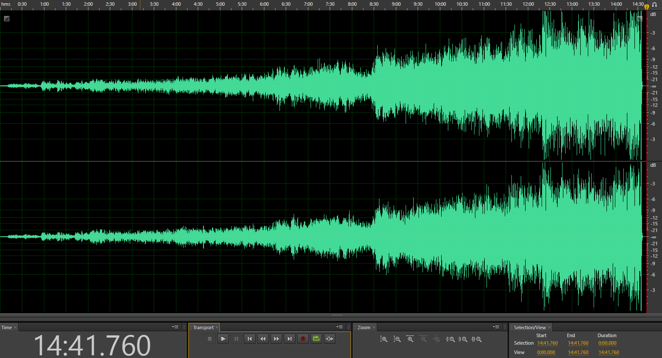Image resolution: width=662 pixels, height=358 pixels.
Task: Click the View Duration time value
Action: coord(608,352)
